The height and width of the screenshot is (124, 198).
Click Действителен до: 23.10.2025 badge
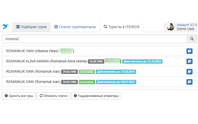coord(142,61)
